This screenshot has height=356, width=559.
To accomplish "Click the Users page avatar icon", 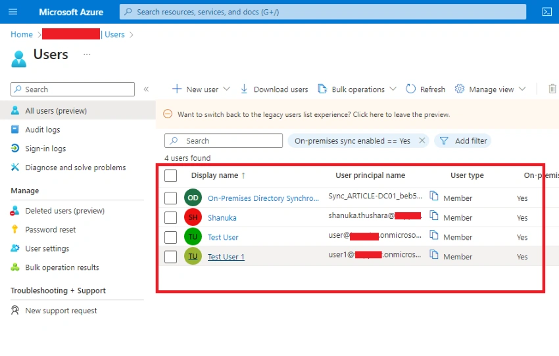I will coord(18,58).
